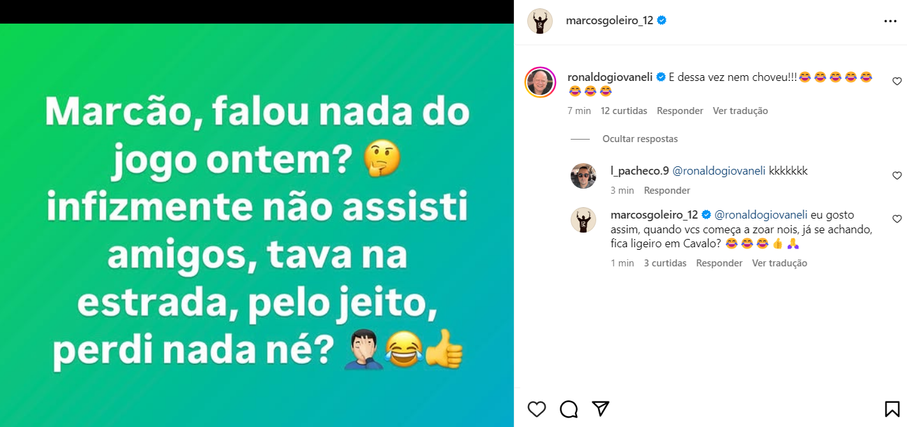Like l_pacheco.9's reply heart

click(x=897, y=175)
